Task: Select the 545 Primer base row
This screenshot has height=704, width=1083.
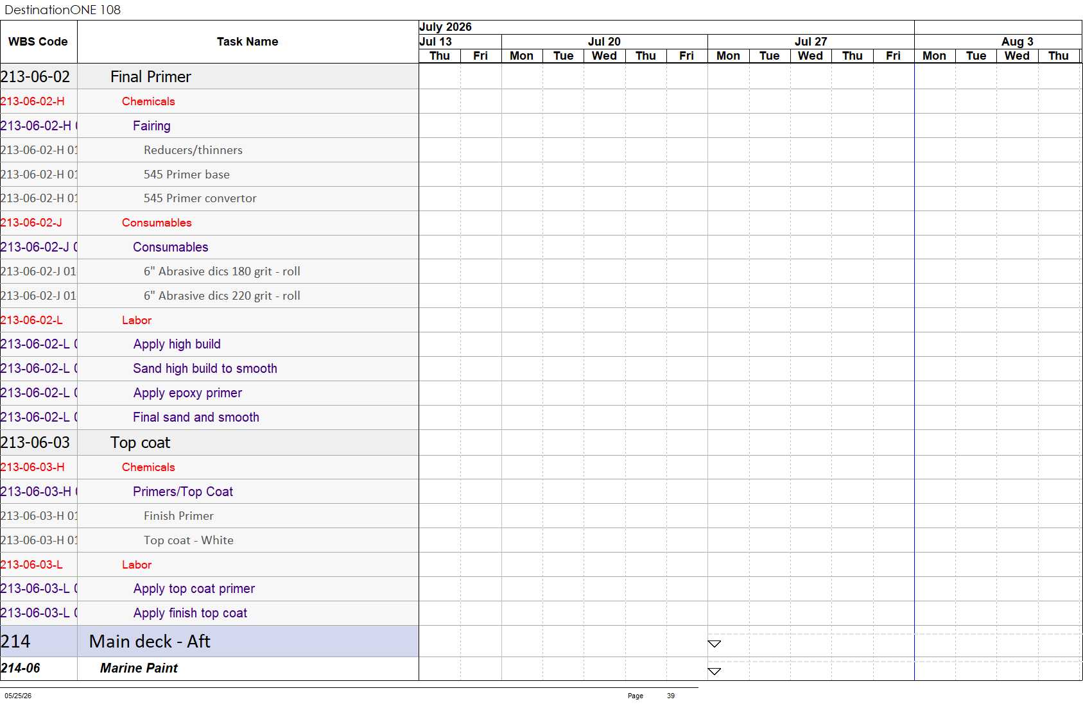Action: [x=209, y=175]
